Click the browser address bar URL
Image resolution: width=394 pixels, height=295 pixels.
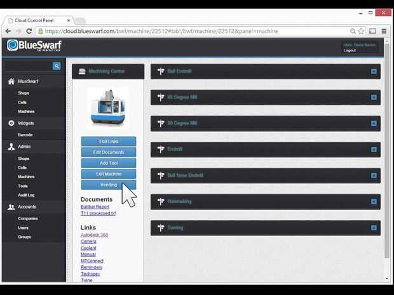click(x=161, y=31)
